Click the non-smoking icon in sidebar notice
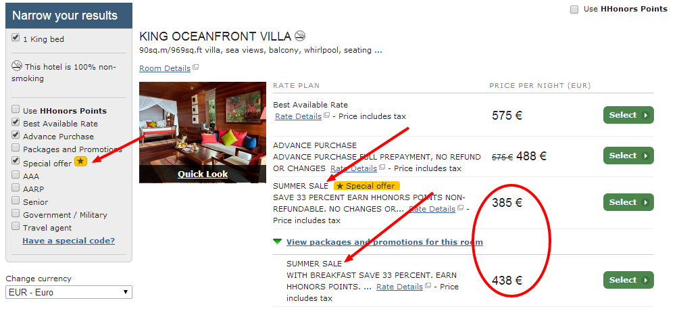The width and height of the screenshot is (679, 309). (16, 66)
